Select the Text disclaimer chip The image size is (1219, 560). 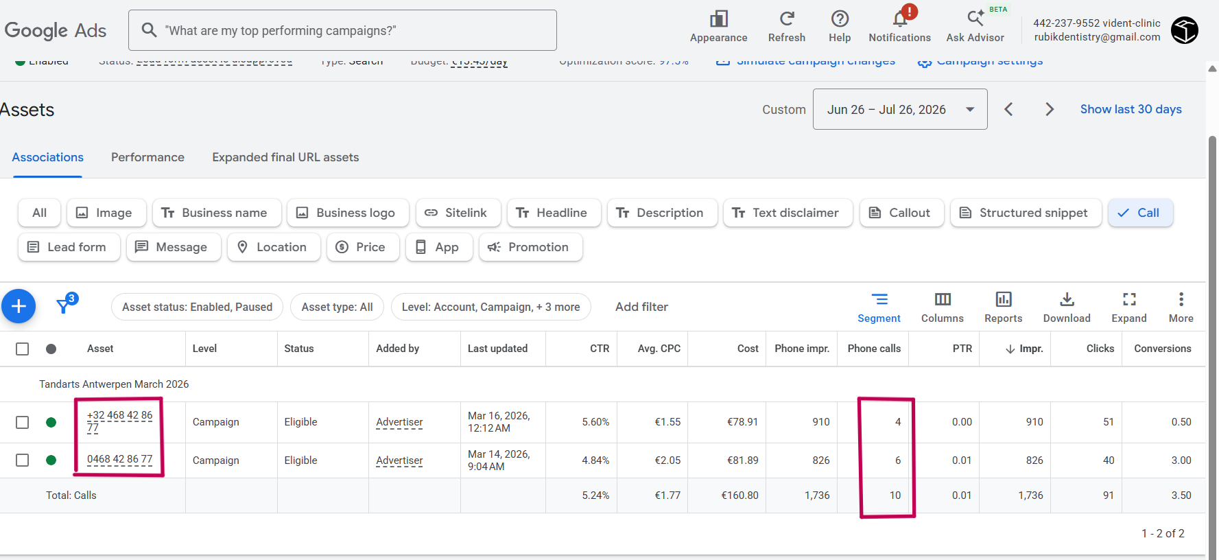(x=788, y=213)
